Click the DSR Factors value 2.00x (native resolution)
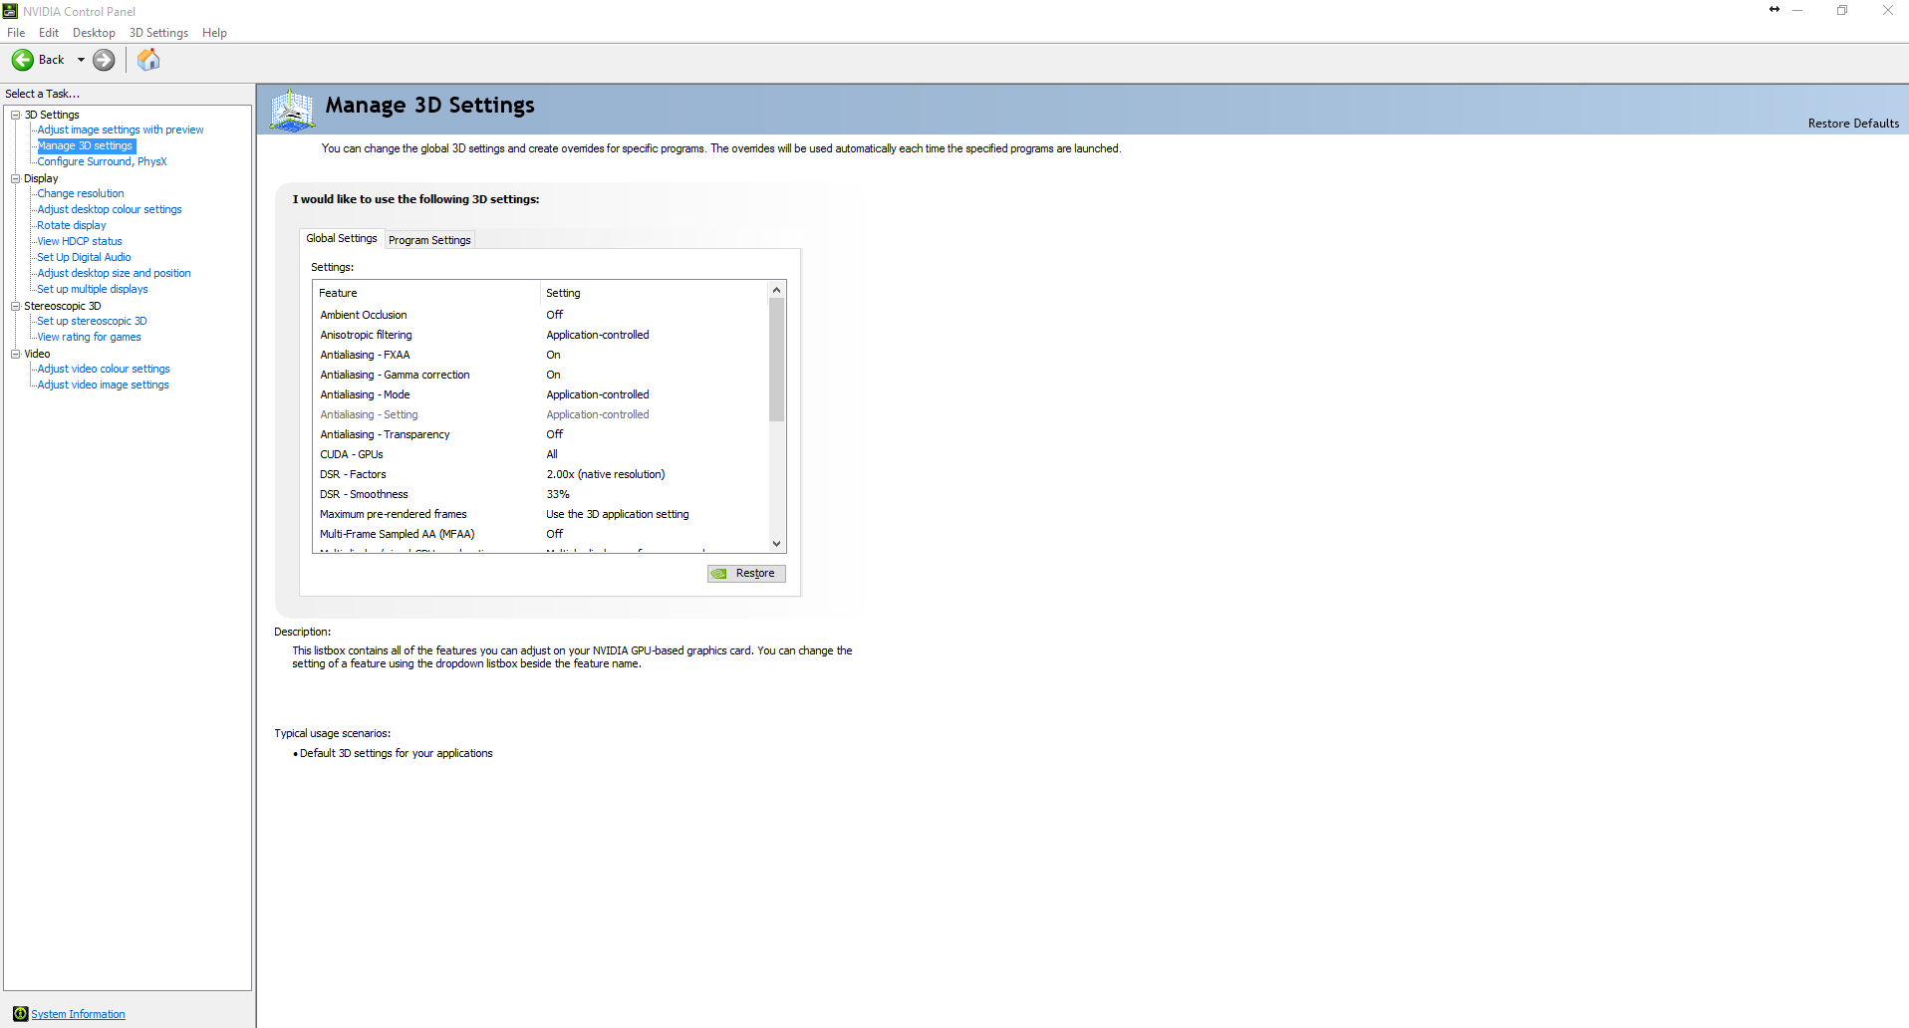The image size is (1909, 1028). 605,474
